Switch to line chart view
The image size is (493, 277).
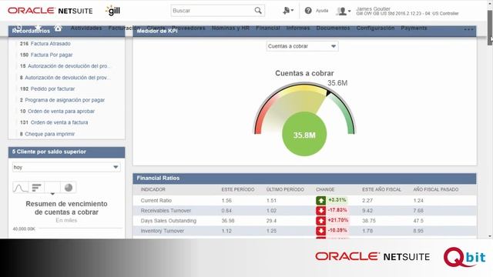coord(21,188)
